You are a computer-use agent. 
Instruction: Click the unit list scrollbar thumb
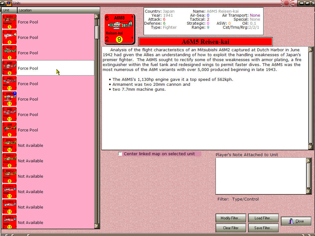[x=97, y=32]
